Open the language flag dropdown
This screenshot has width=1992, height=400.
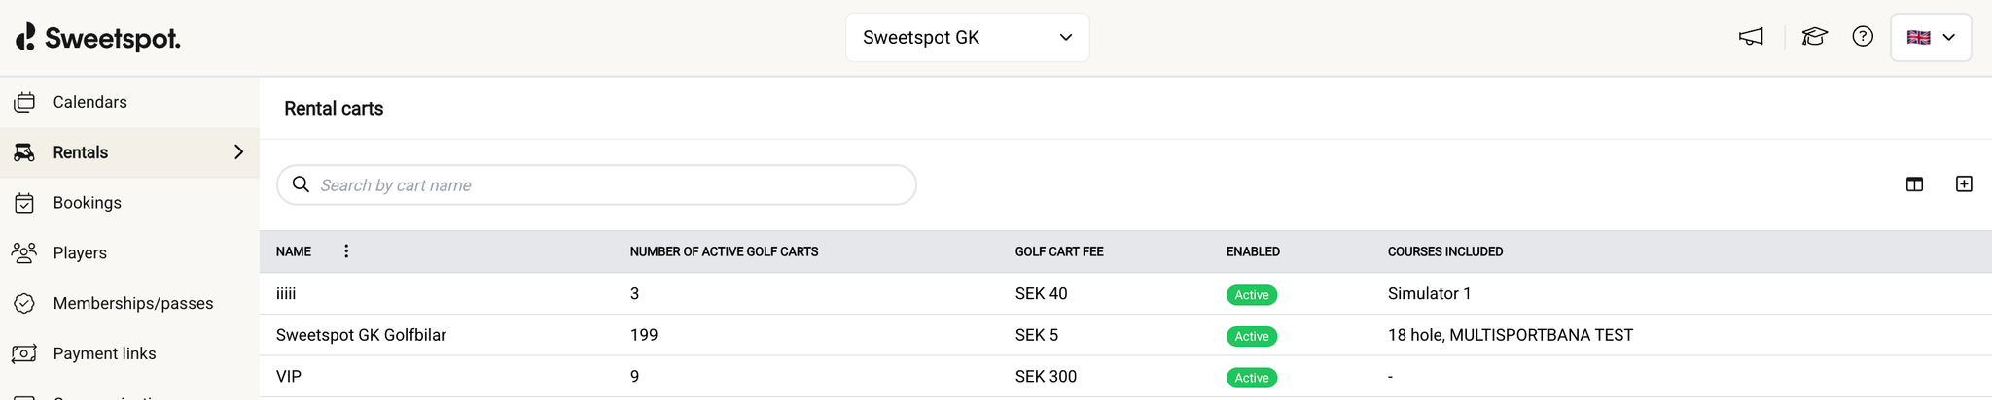pyautogui.click(x=1931, y=38)
